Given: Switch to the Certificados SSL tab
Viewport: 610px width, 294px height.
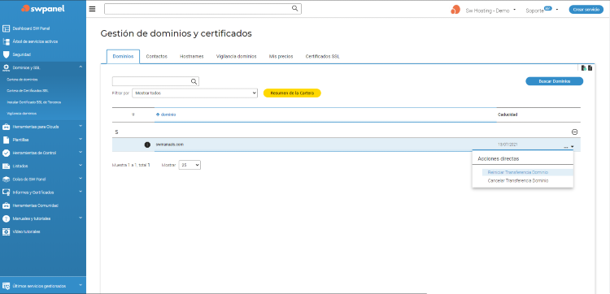Looking at the screenshot, I should pyautogui.click(x=323, y=56).
